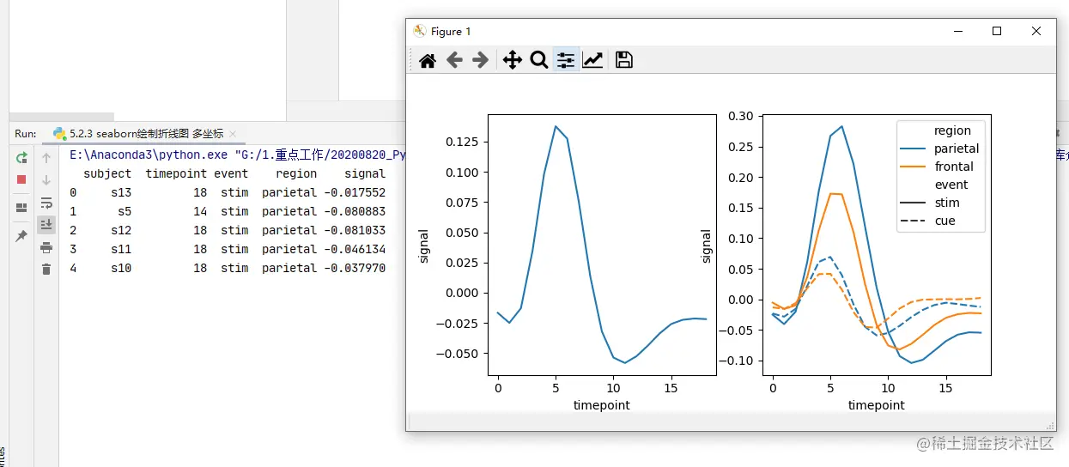
Task: Click subject 's12' in console output
Action: [121, 230]
